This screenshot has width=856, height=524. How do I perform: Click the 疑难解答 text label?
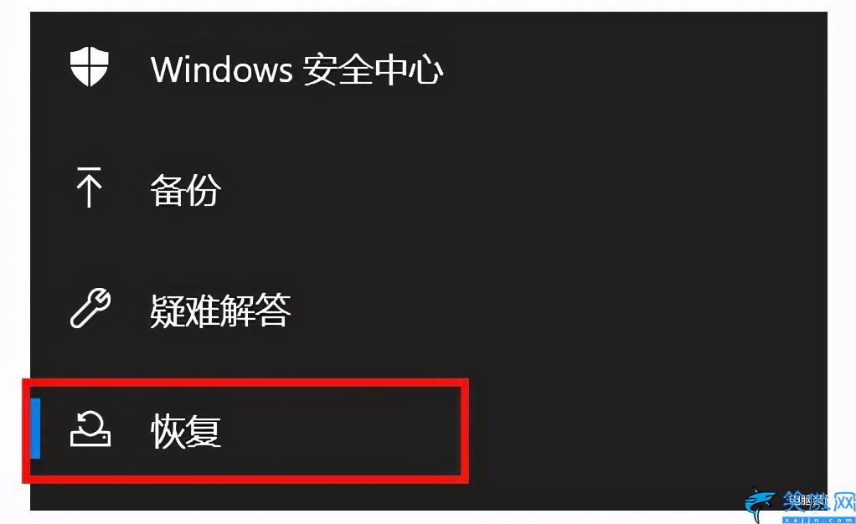pos(220,310)
